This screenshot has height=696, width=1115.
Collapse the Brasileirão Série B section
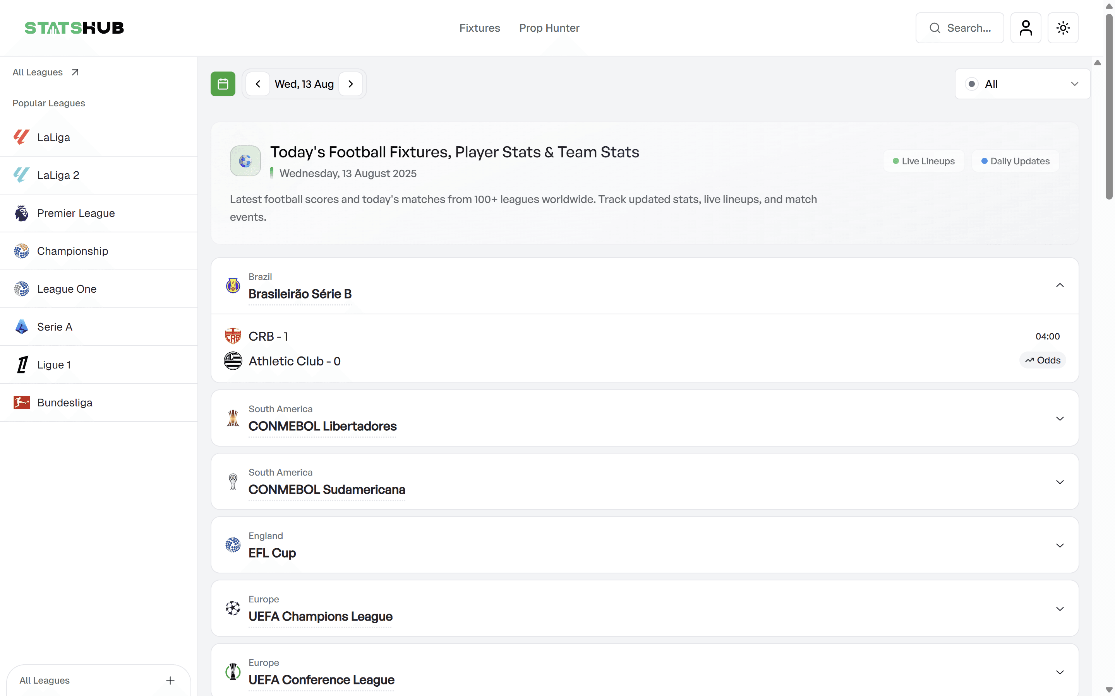coord(1060,285)
